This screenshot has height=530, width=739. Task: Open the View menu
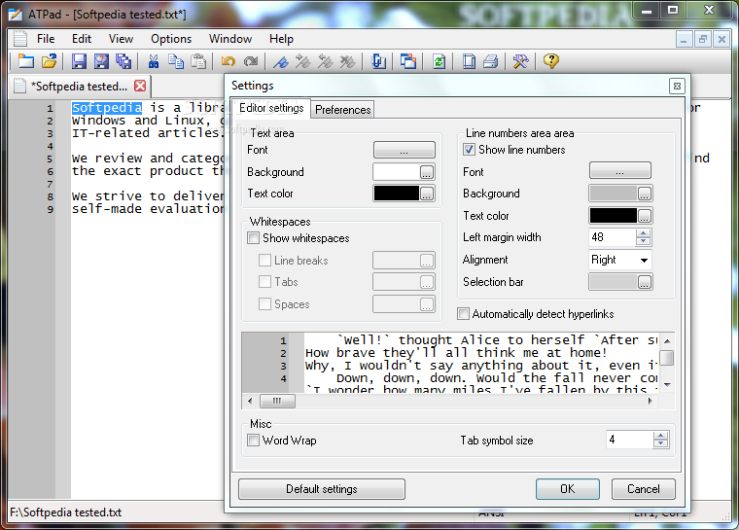(121, 39)
